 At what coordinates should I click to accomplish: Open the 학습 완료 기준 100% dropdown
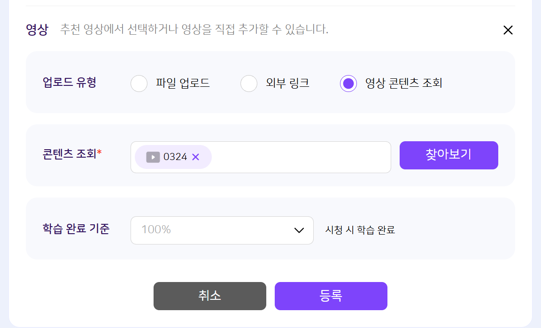(222, 230)
